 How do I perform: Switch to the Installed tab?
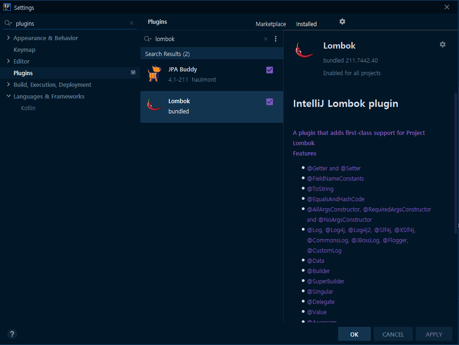click(x=306, y=24)
